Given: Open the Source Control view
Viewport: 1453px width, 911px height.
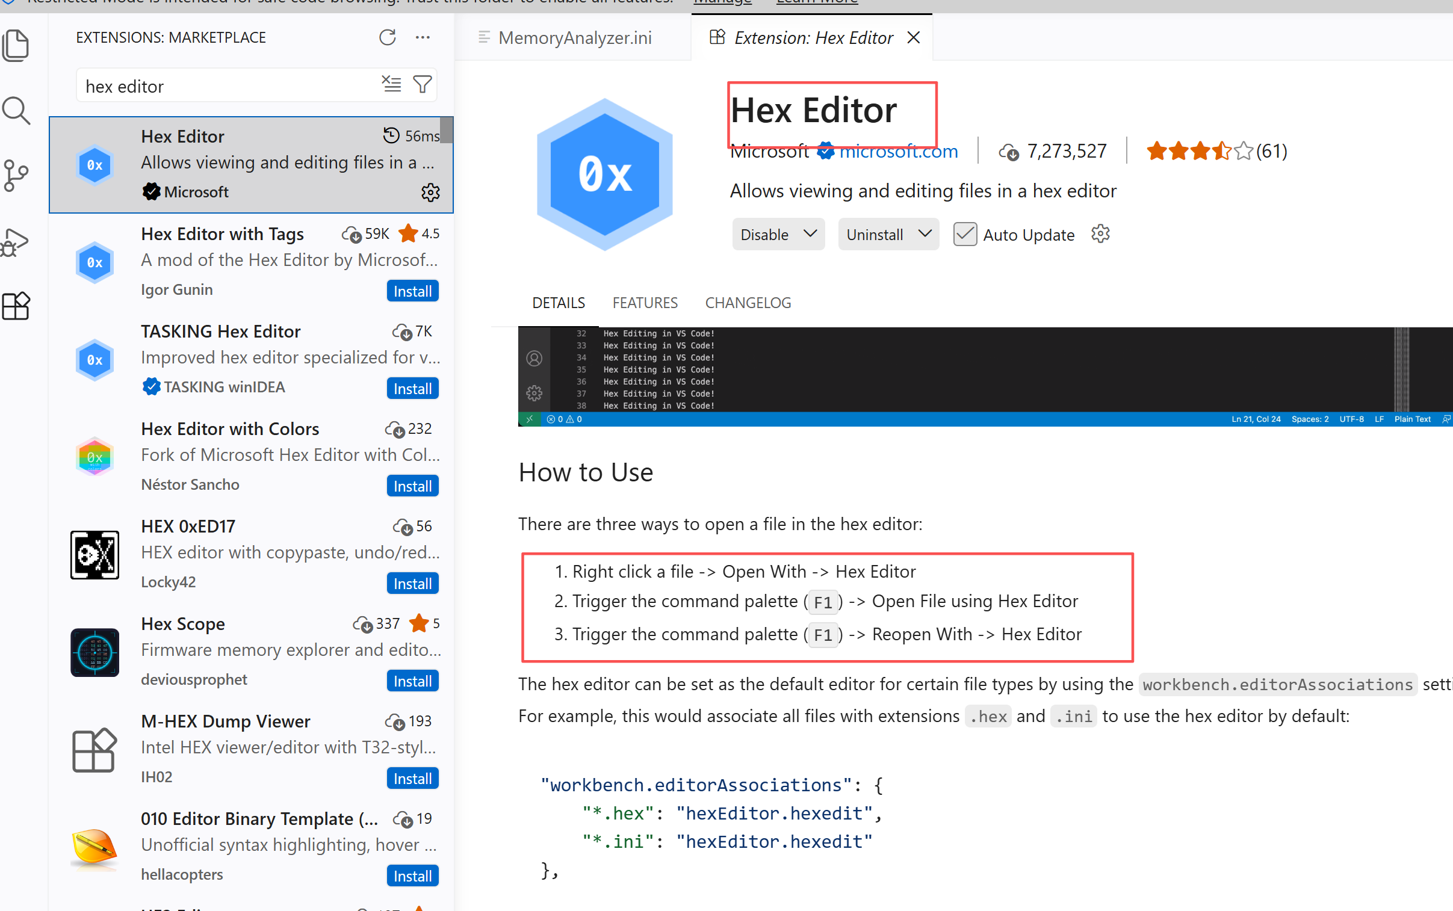Looking at the screenshot, I should click(16, 176).
